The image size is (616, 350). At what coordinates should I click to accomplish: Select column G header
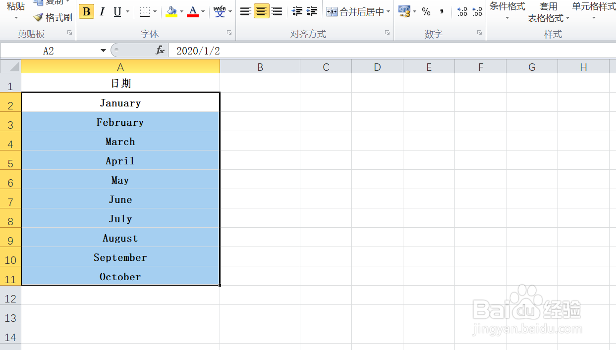coord(532,67)
